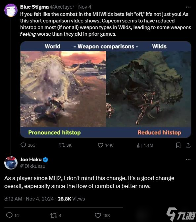Reply to Joe Haku's tweet with 14 replies
This screenshot has height=222, width=196.
pyautogui.click(x=13, y=215)
